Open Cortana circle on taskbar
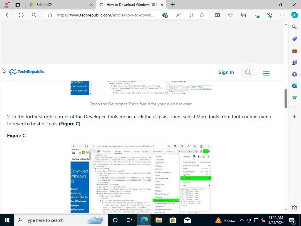The height and width of the screenshot is (226, 301). coord(115,220)
